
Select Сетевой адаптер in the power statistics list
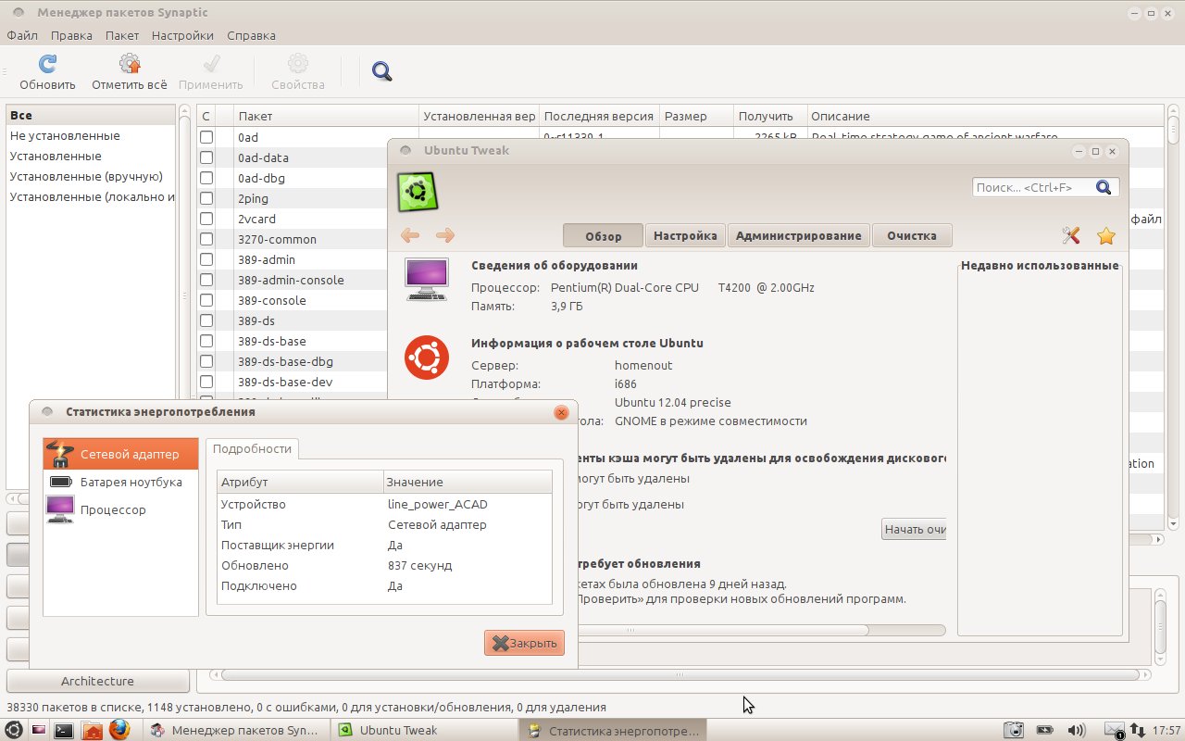pos(121,454)
